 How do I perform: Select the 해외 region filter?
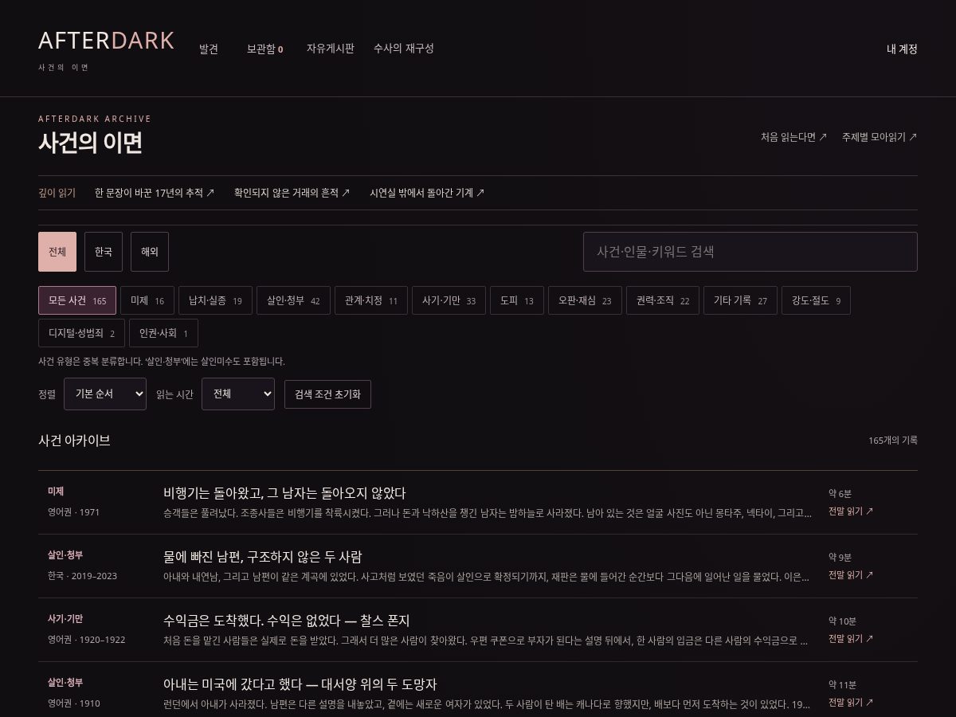(150, 252)
